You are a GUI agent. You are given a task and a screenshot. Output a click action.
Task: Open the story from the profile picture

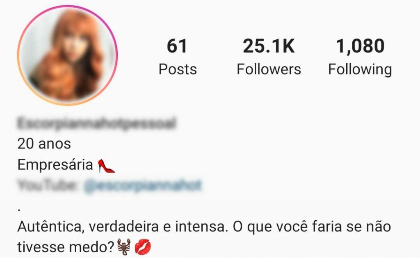68,55
